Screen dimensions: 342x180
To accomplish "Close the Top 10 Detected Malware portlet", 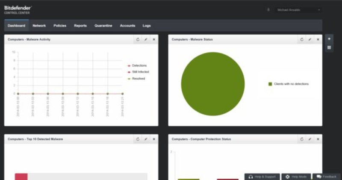I will click(154, 139).
